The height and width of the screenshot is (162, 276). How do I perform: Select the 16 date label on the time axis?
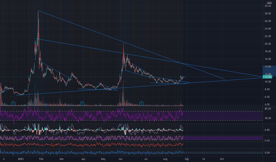pos(203,159)
